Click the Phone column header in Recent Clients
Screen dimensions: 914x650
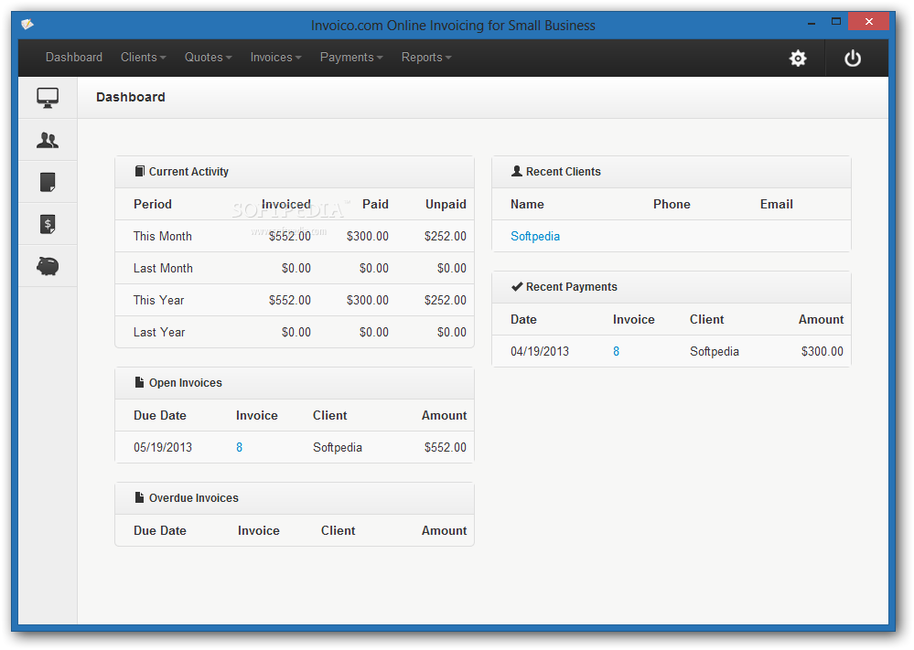[672, 204]
